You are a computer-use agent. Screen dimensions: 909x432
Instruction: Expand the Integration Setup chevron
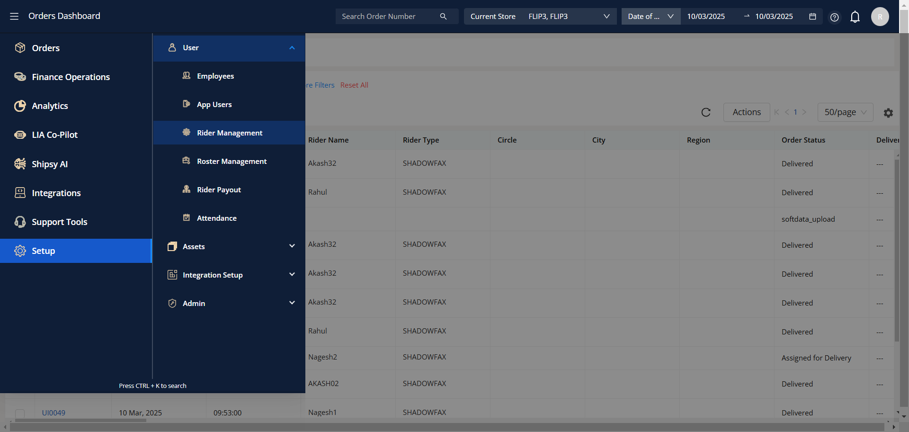[x=292, y=274]
